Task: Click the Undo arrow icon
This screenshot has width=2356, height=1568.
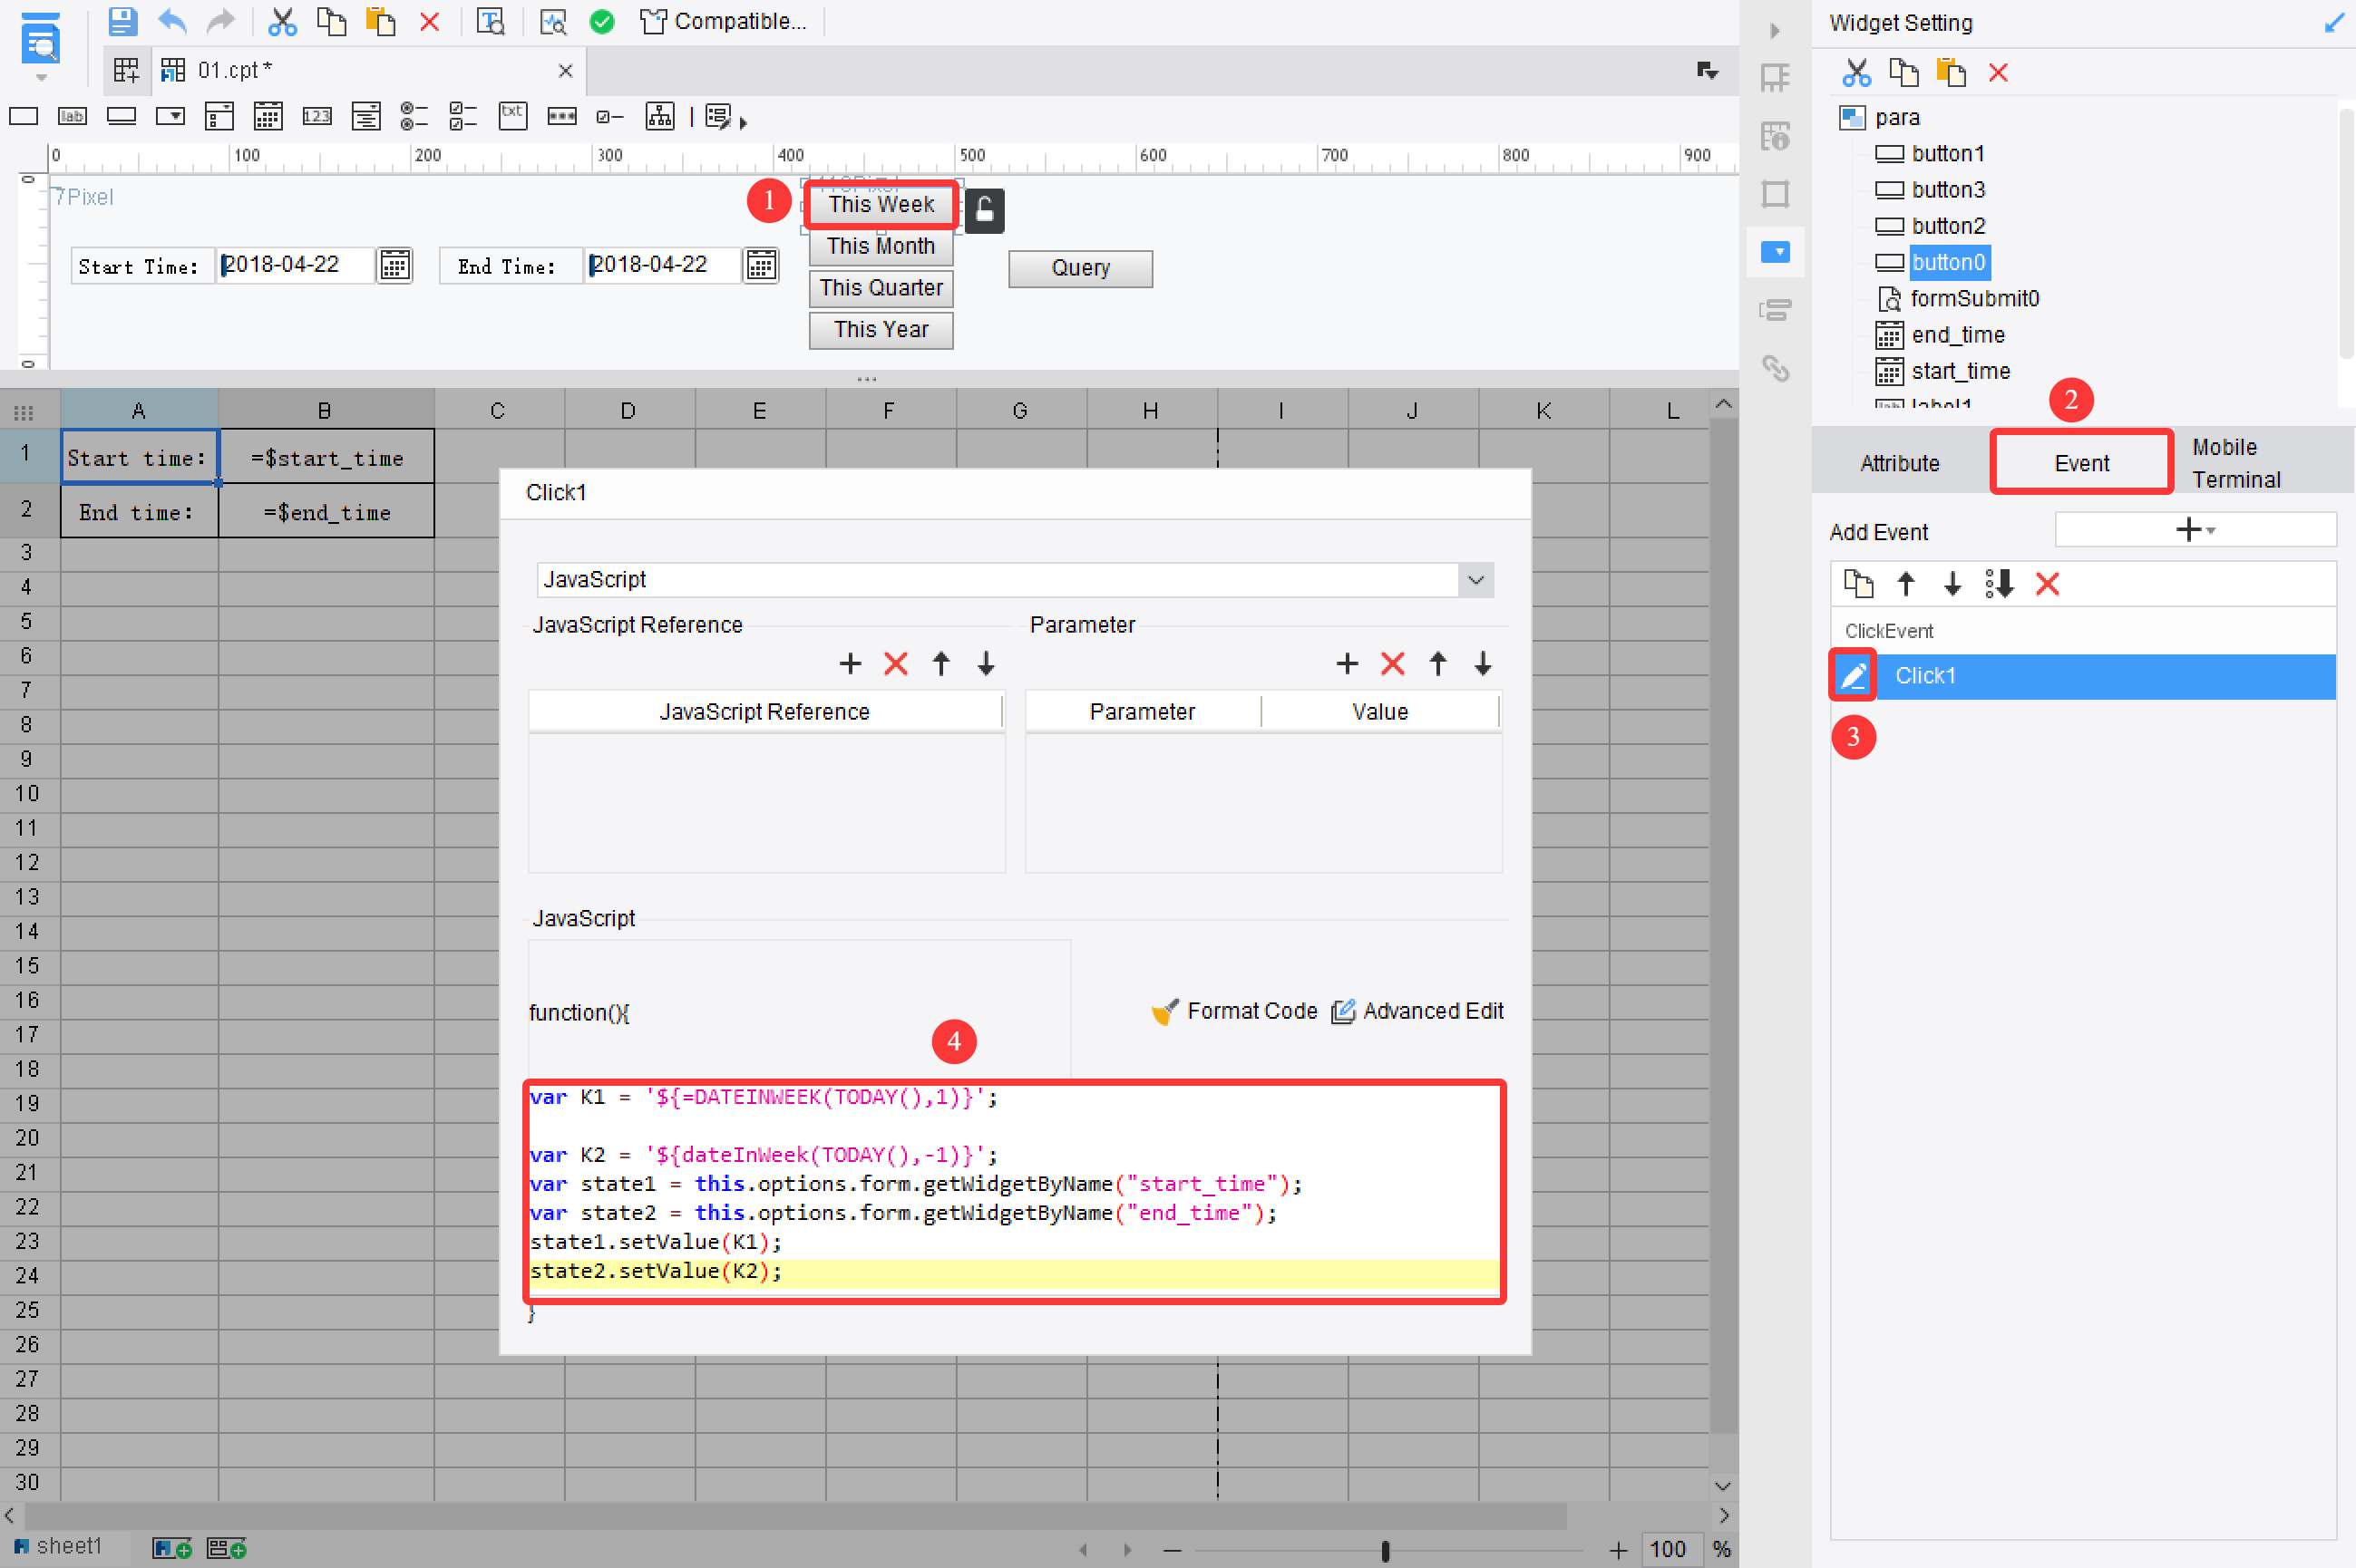Action: click(x=172, y=21)
